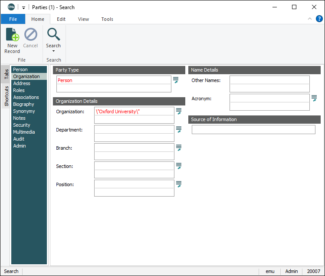Click the Search magnifier icon in ribbon
The height and width of the screenshot is (276, 325).
[x=53, y=34]
